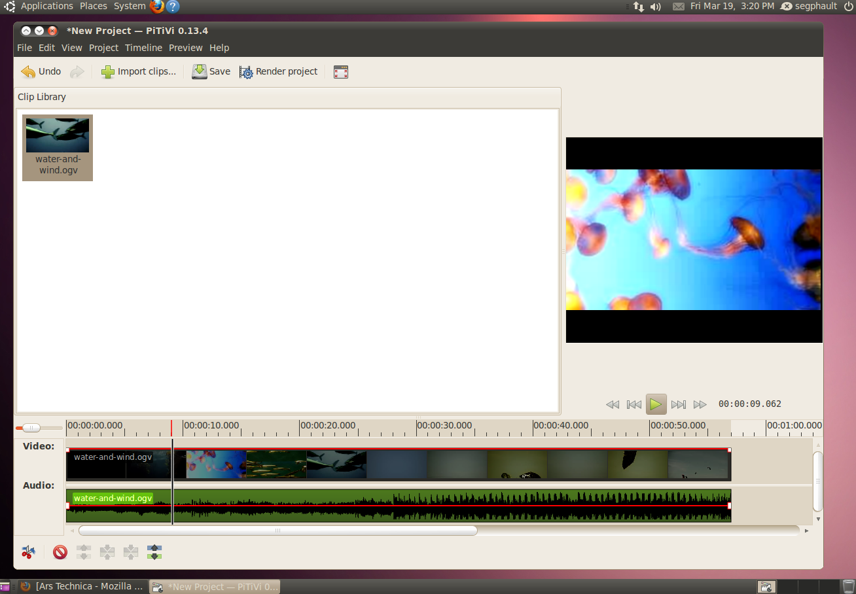Open the View menu
Image resolution: width=856 pixels, height=594 pixels.
(x=72, y=48)
